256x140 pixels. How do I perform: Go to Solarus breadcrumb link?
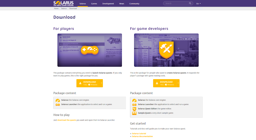64,9
